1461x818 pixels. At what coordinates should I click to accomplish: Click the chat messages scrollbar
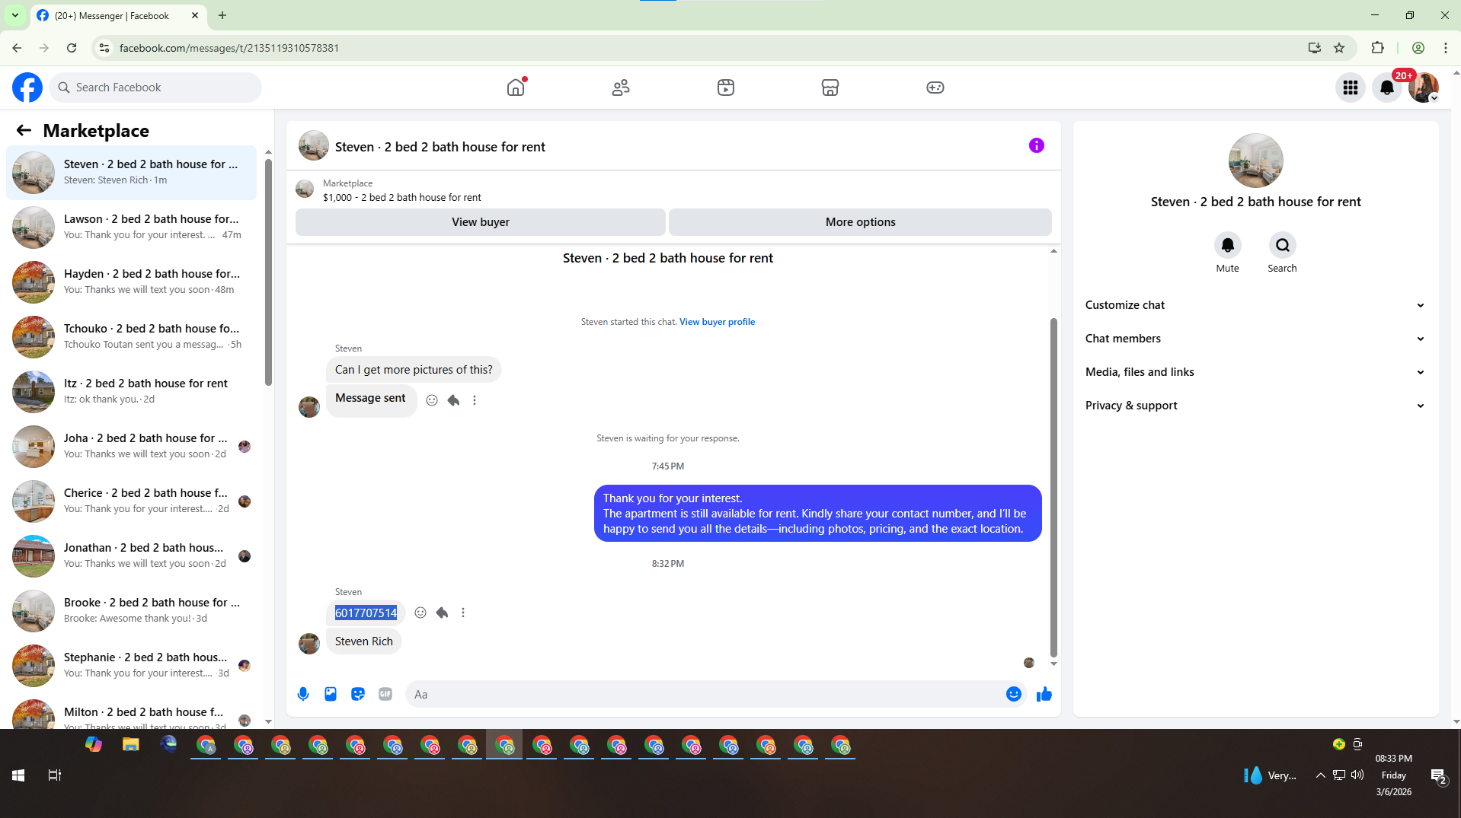[1053, 487]
